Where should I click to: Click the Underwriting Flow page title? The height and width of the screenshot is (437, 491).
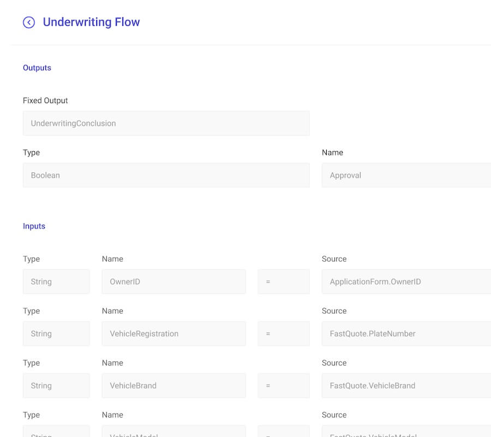tap(91, 22)
